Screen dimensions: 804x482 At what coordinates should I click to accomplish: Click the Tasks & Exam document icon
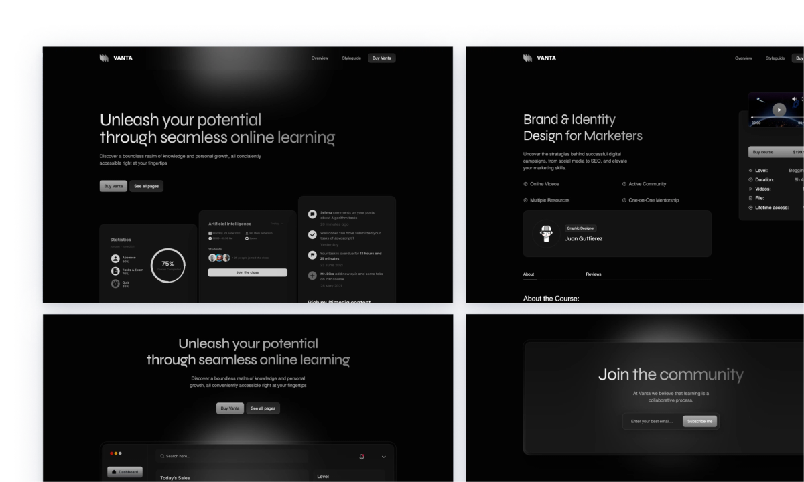[x=115, y=271]
